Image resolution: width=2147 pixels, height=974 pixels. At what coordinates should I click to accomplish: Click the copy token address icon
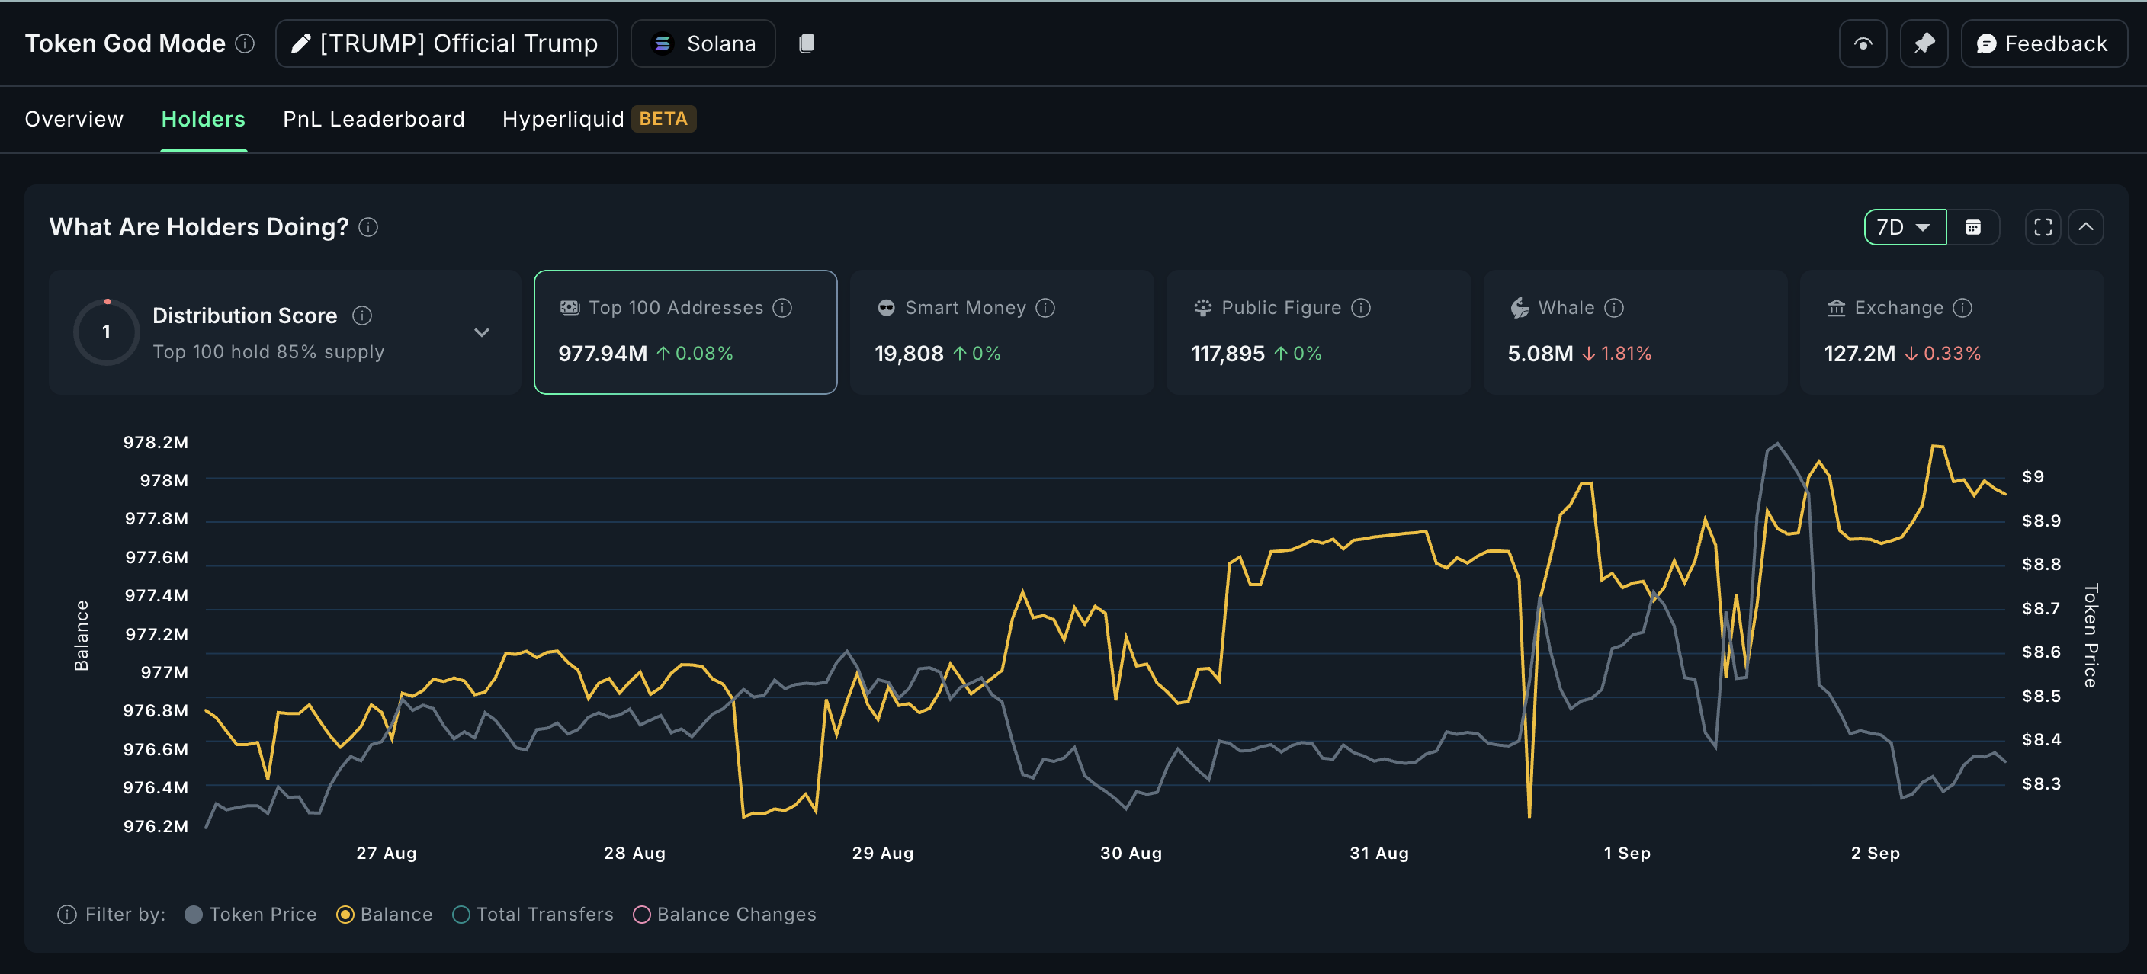click(x=806, y=43)
